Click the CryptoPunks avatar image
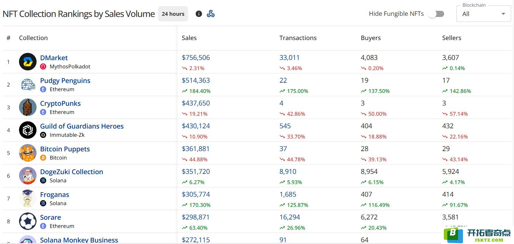 [28, 107]
